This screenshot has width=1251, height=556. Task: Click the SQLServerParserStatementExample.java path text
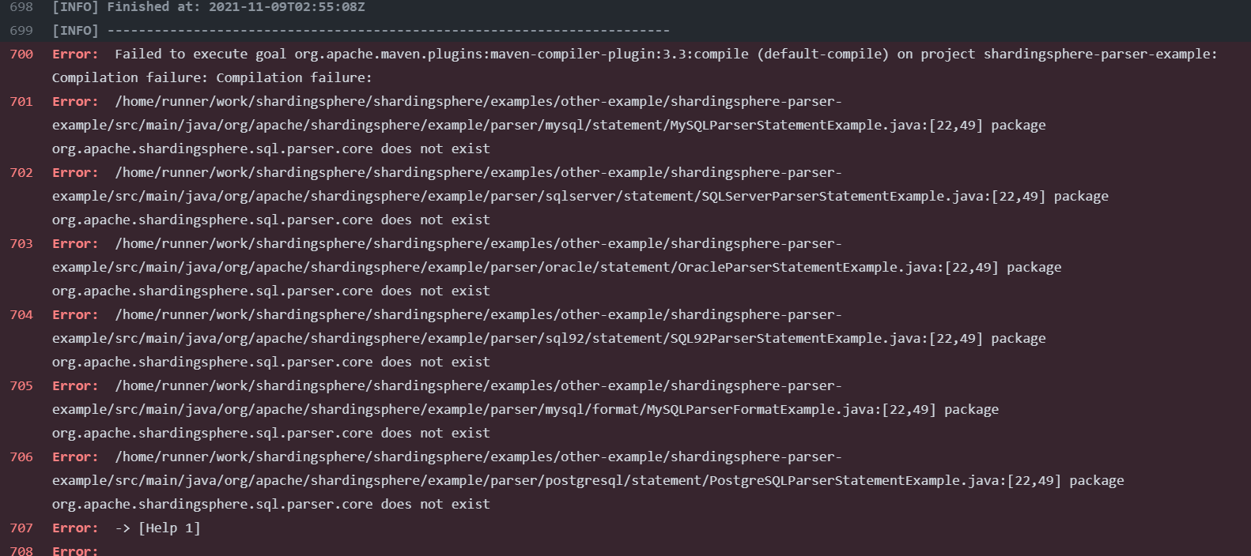click(549, 197)
